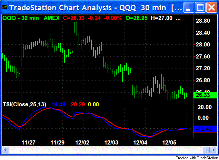The width and height of the screenshot is (219, 160).
Task: Click the C=26.33 close value
Action: 73,18
